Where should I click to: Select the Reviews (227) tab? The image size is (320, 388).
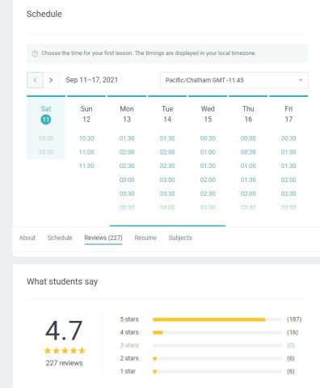coord(103,238)
